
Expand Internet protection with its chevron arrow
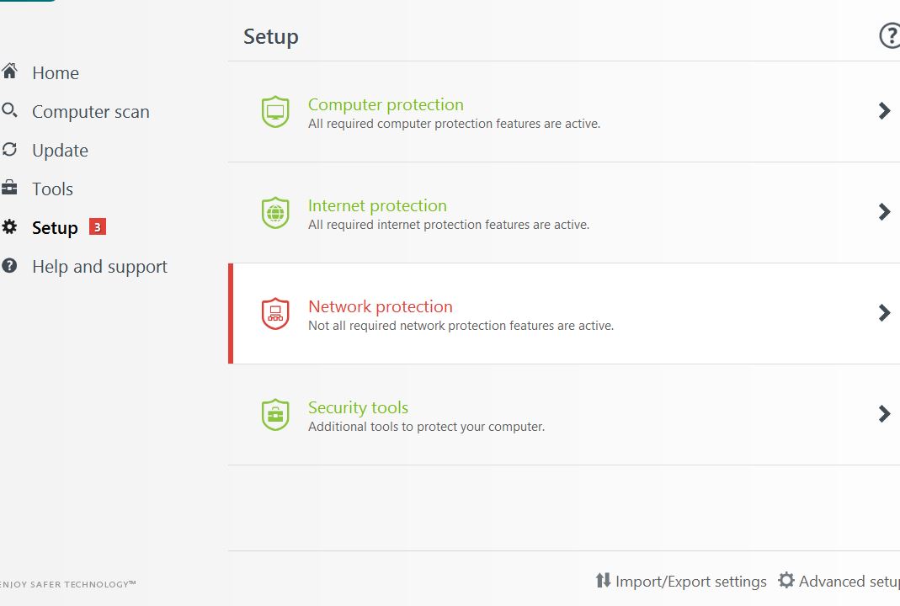coord(884,212)
